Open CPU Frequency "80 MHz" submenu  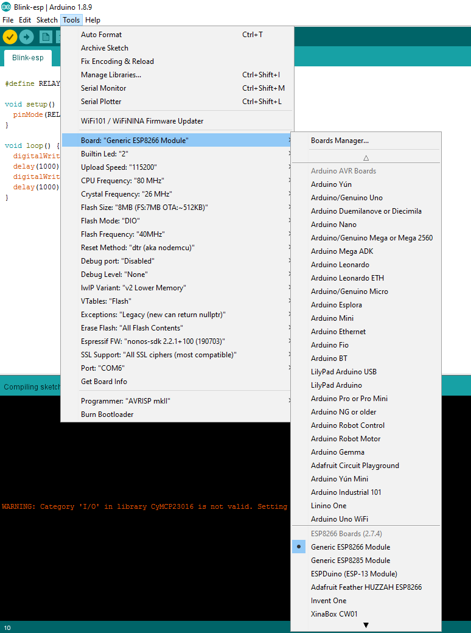[x=176, y=180]
